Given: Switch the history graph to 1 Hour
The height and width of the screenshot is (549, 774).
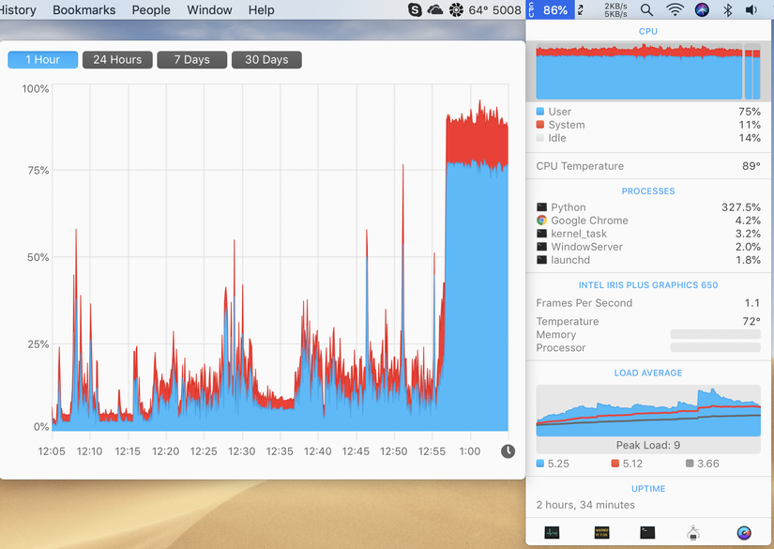Looking at the screenshot, I should [43, 60].
